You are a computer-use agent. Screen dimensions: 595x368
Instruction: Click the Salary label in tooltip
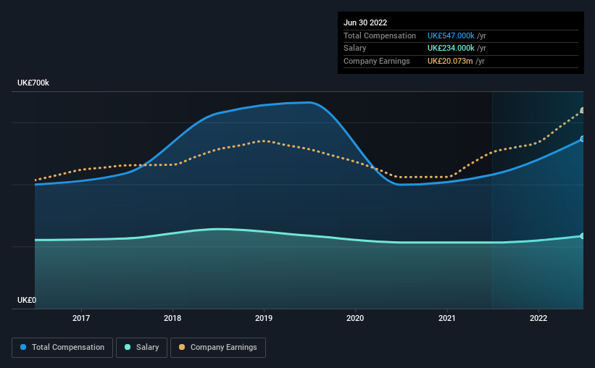coord(355,49)
